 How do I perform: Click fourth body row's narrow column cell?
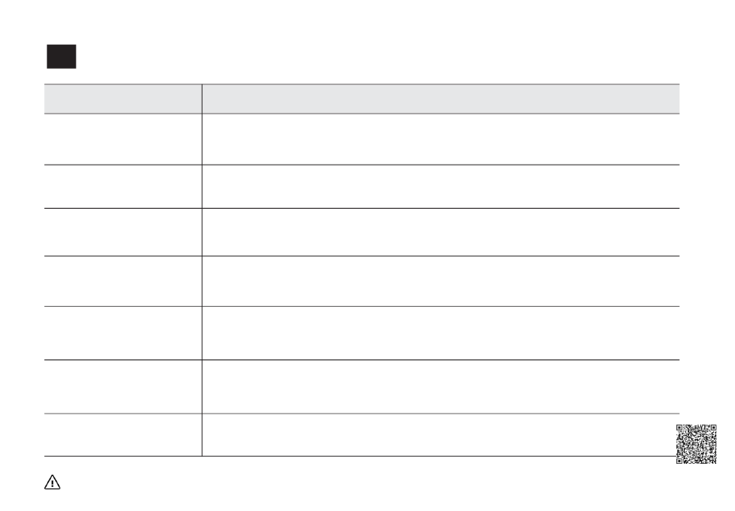[x=123, y=281]
